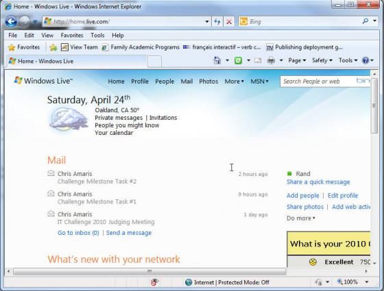
Task: Click the Search People or web field
Action: (x=325, y=81)
